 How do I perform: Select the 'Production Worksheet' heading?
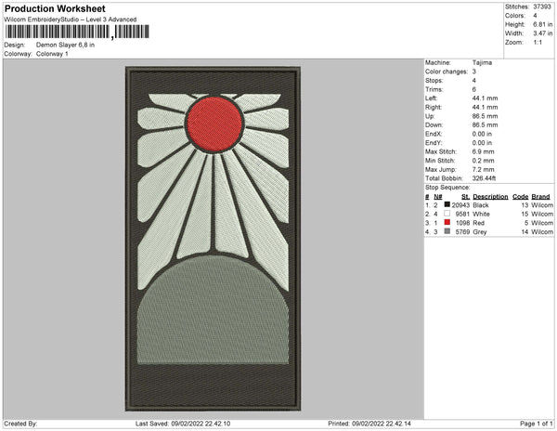click(x=55, y=9)
